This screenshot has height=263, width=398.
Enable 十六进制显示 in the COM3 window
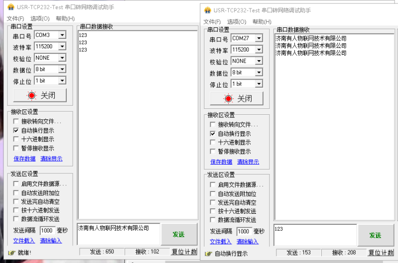click(16, 139)
